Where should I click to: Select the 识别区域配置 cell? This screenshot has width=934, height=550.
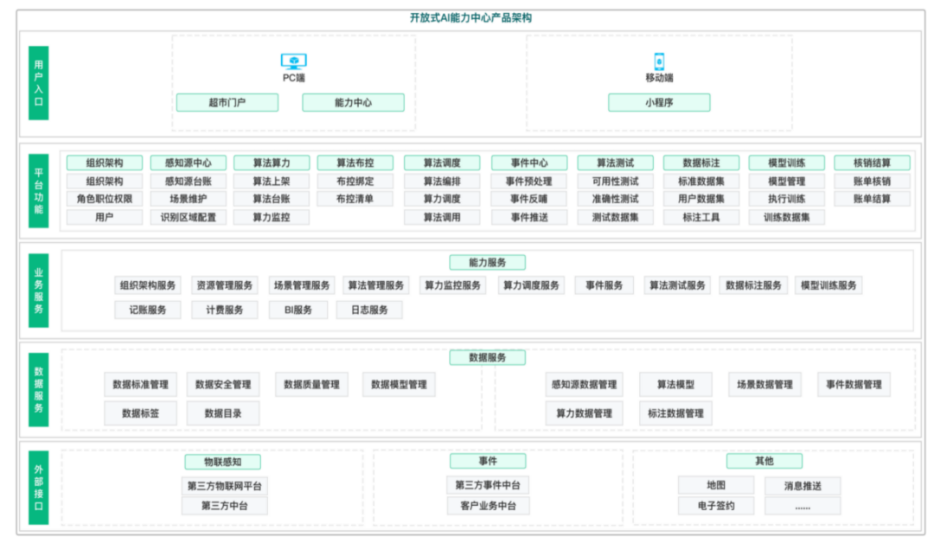(x=189, y=218)
